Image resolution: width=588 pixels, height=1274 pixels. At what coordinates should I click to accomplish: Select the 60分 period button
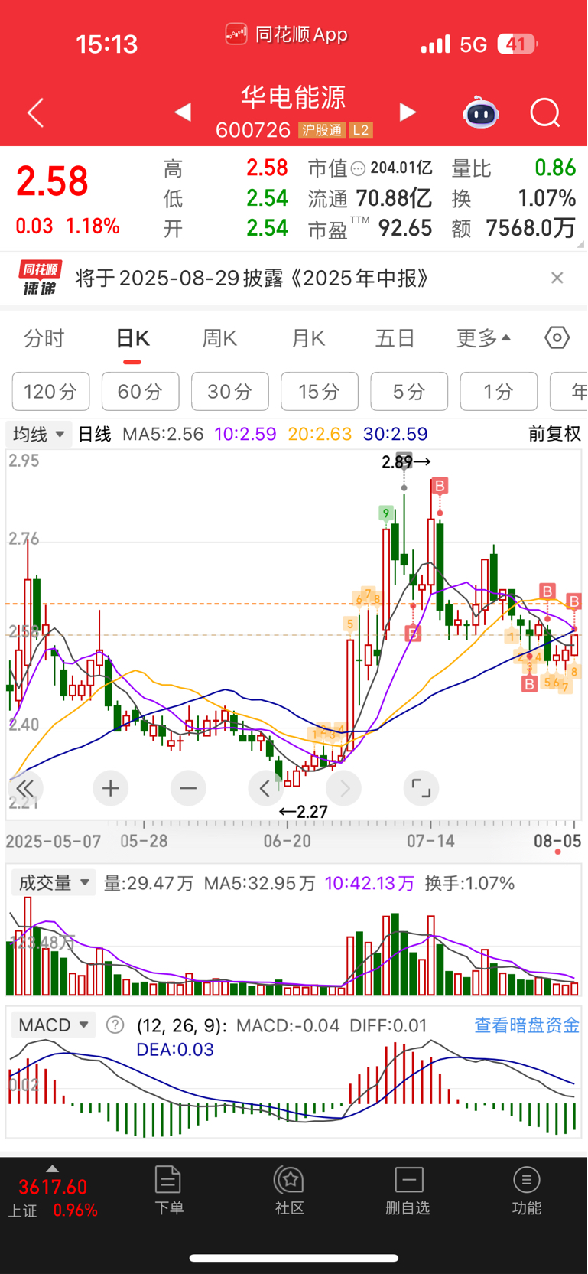tap(140, 392)
